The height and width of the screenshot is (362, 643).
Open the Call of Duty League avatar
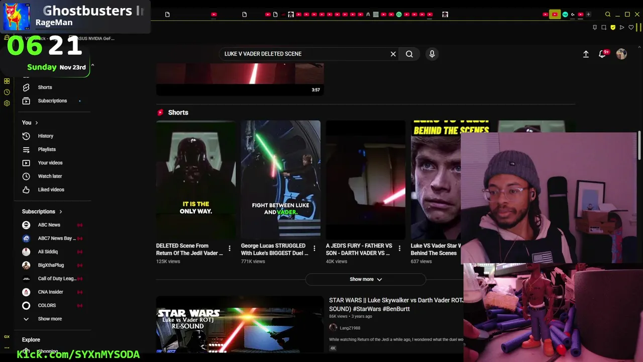(26, 279)
